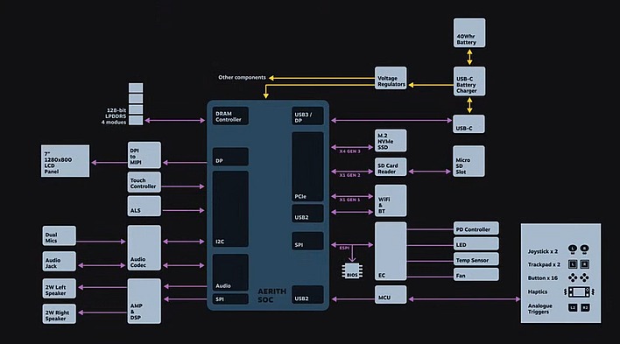Select the R2 analogue trigger icon
The width and height of the screenshot is (620, 344).
point(585,307)
